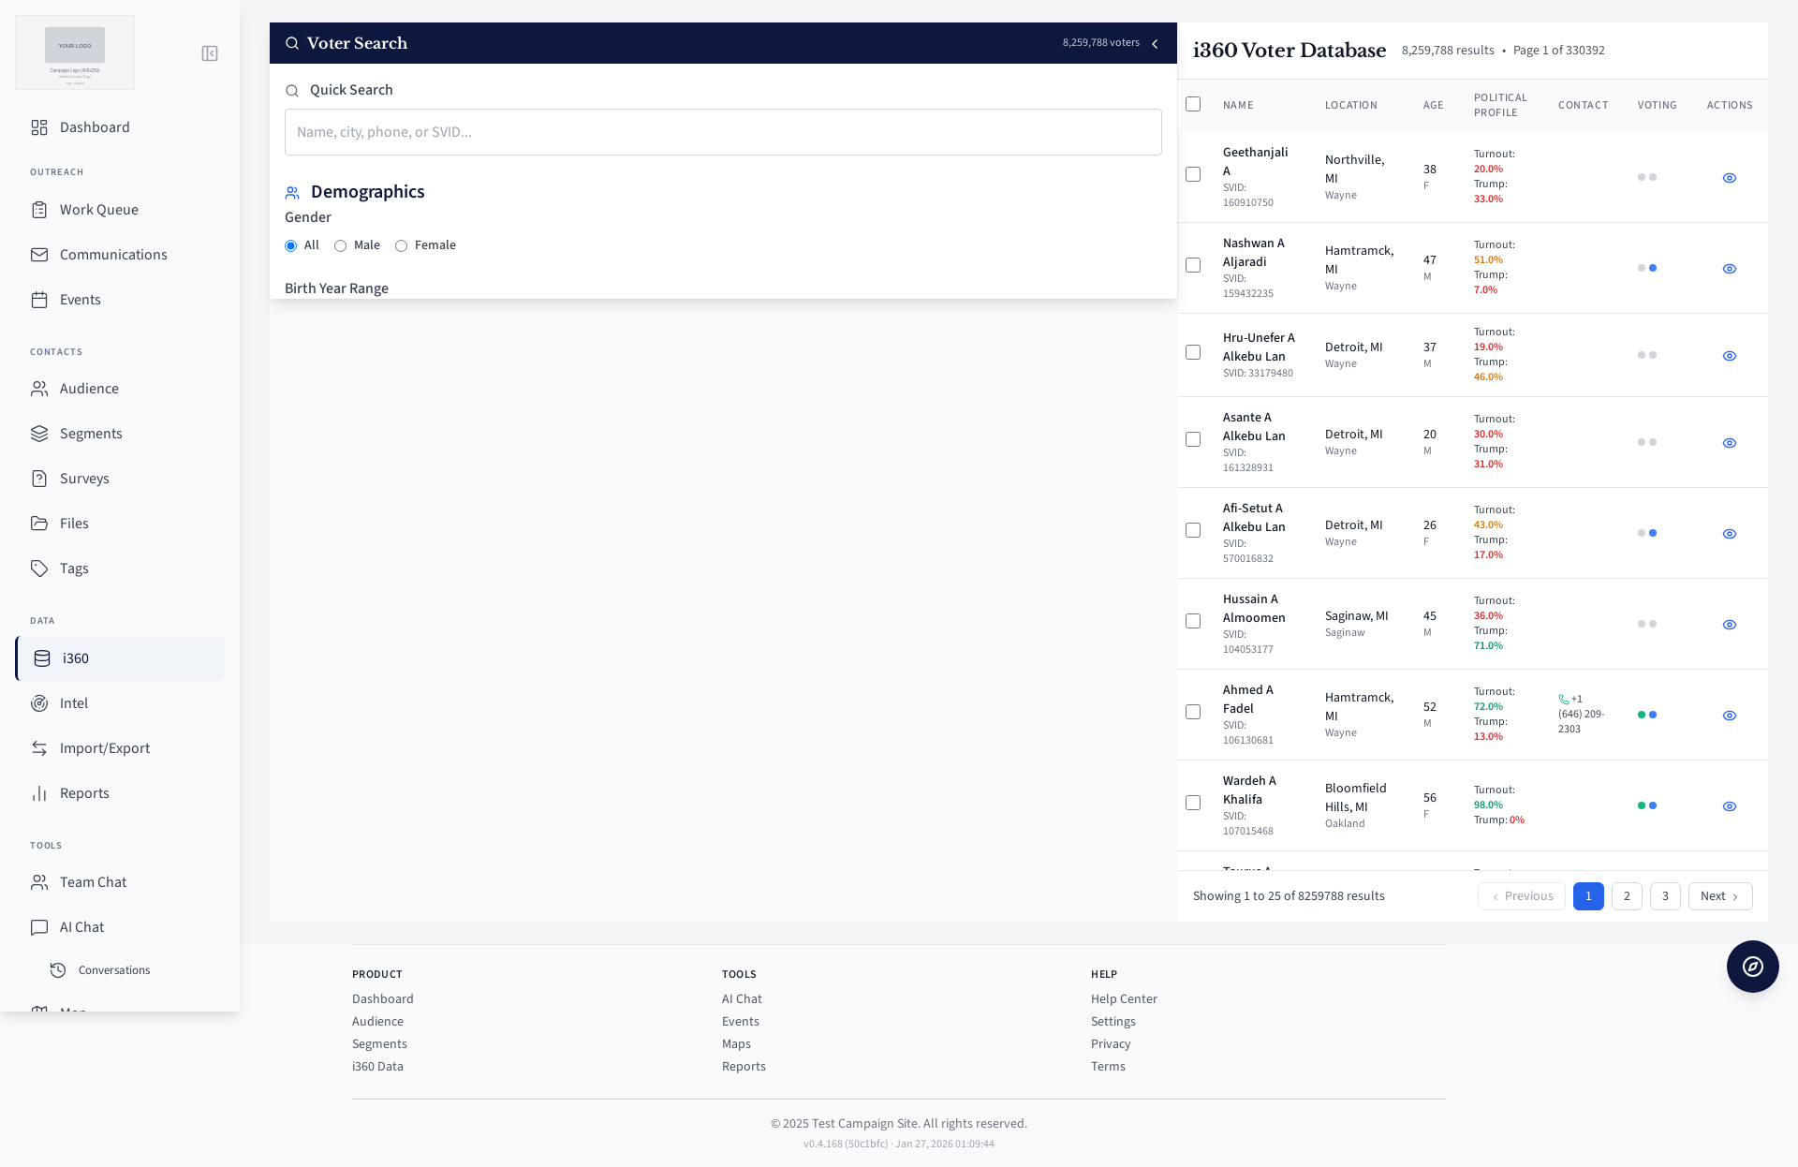Select the Female gender radio button
This screenshot has width=1798, height=1167.
pos(402,246)
